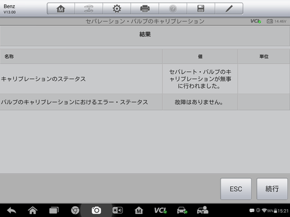290x217 pixels.
Task: Tap the 結果 heading
Action: tap(145, 34)
